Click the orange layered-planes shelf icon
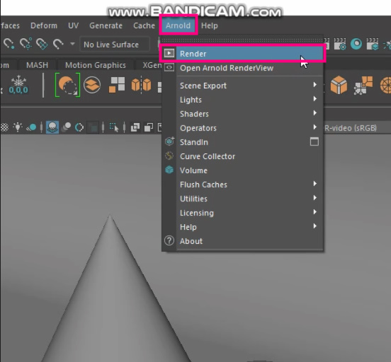 92,85
